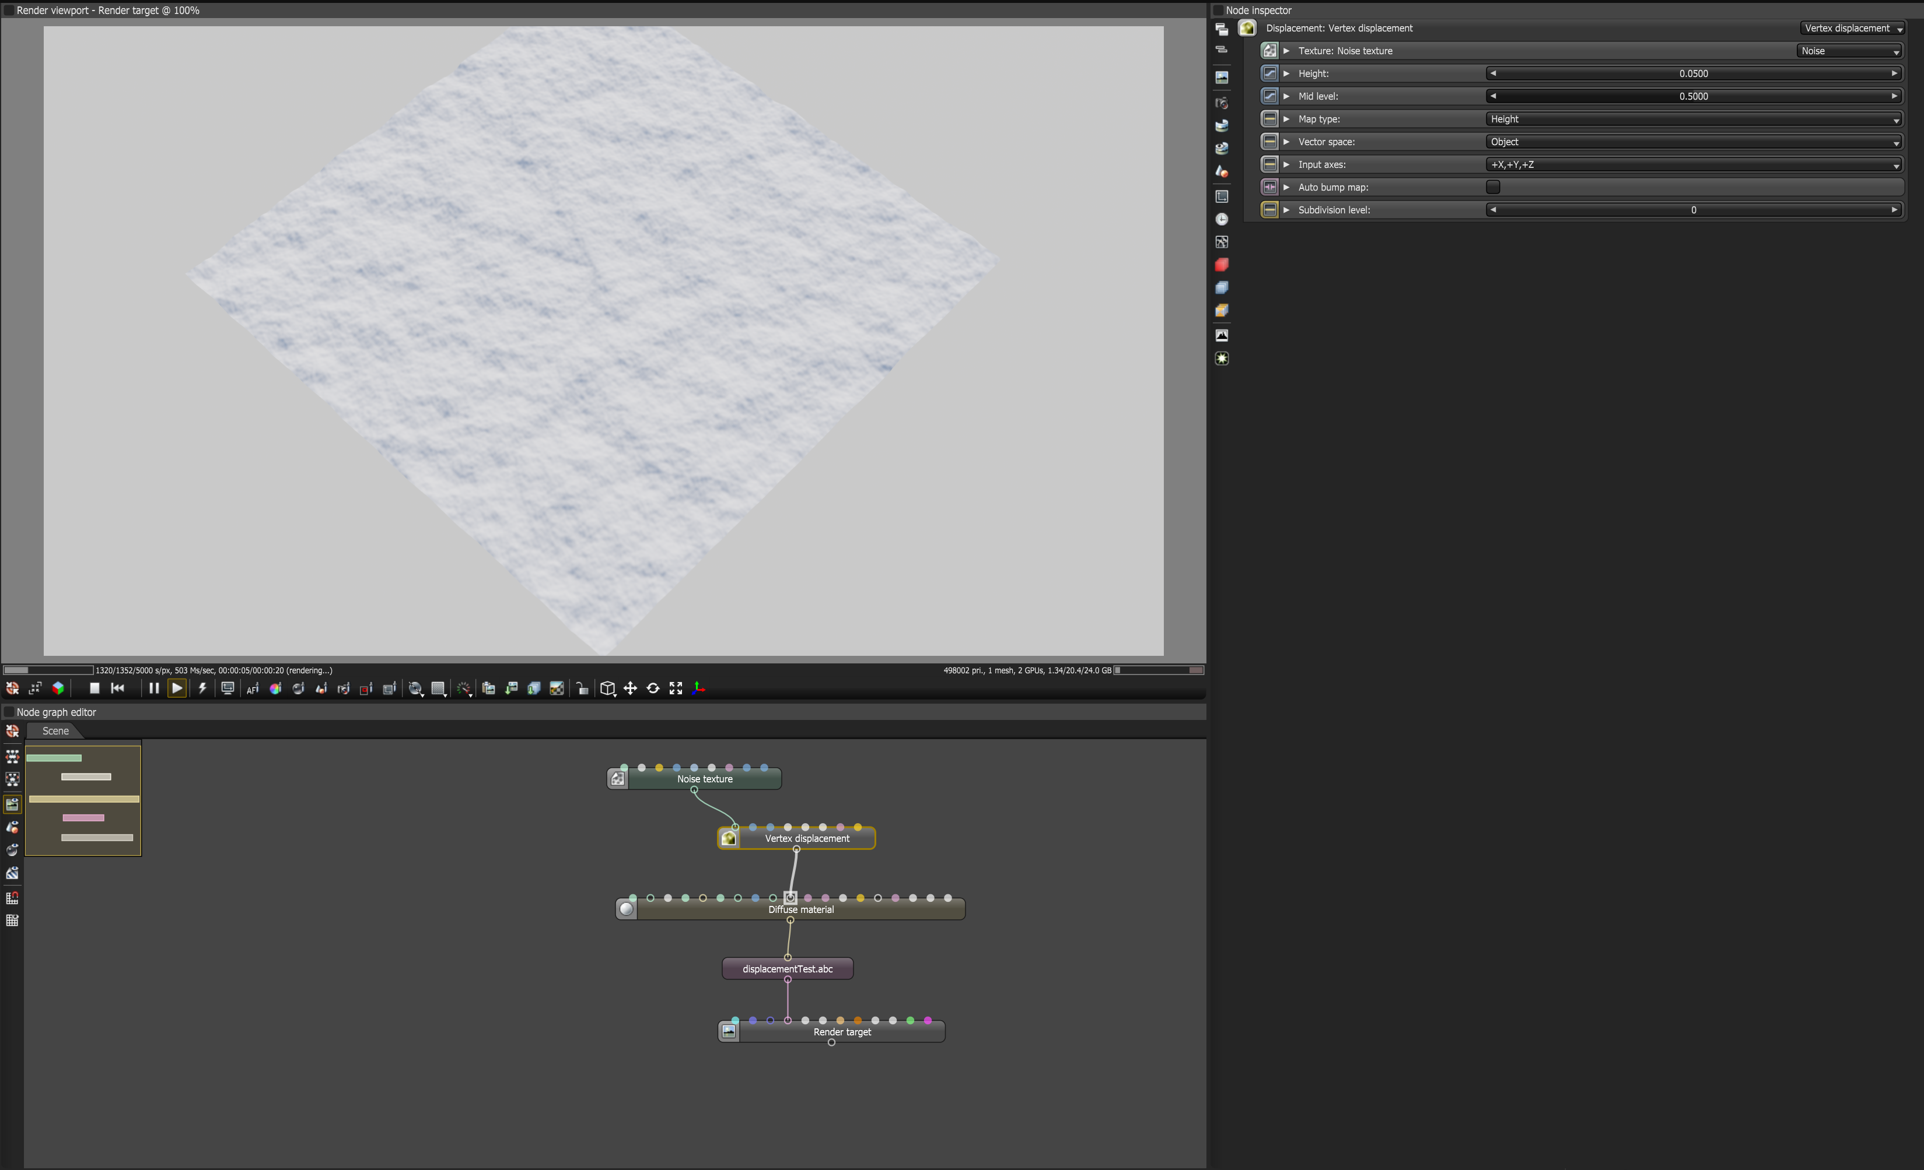Click the auto focus picker (AF) icon
This screenshot has height=1170, width=1924.
pyautogui.click(x=252, y=688)
